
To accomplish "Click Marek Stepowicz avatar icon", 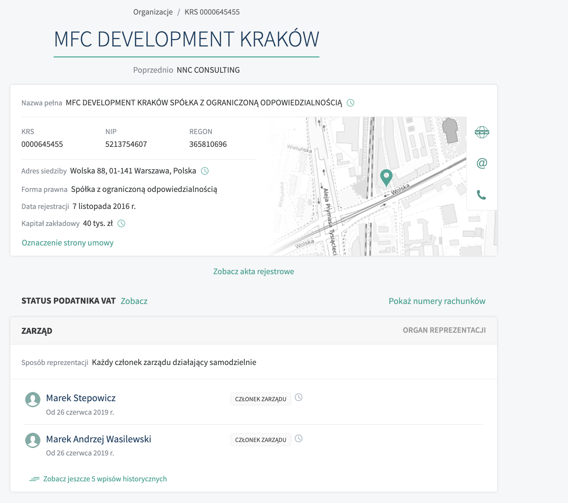I will (33, 399).
